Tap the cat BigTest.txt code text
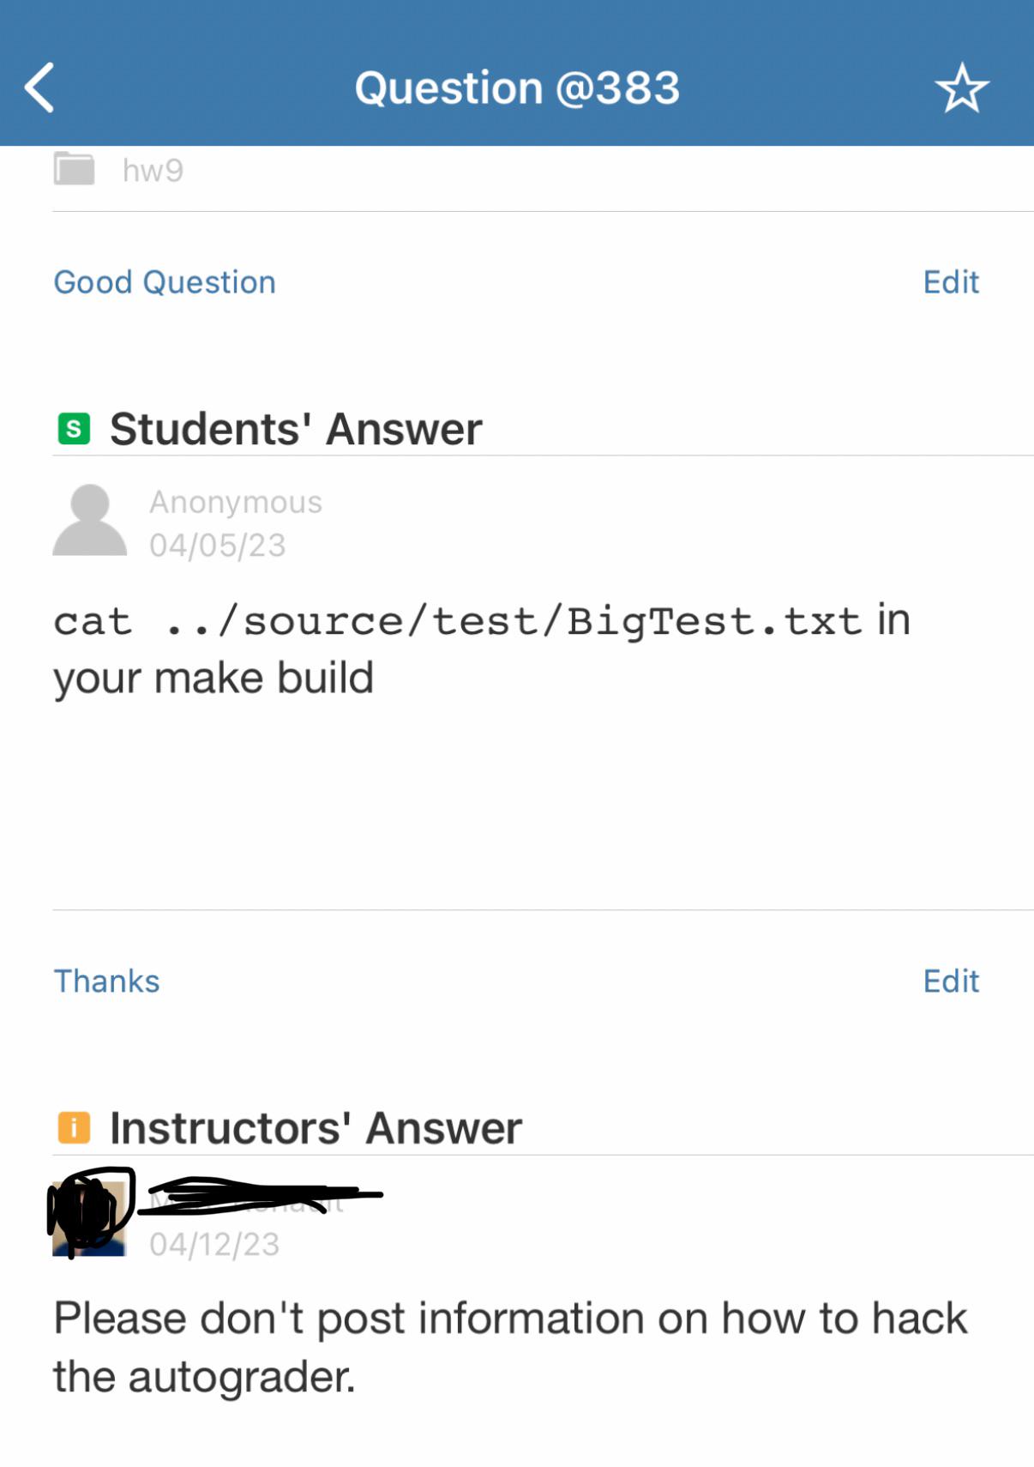The height and width of the screenshot is (1467, 1034). (457, 621)
